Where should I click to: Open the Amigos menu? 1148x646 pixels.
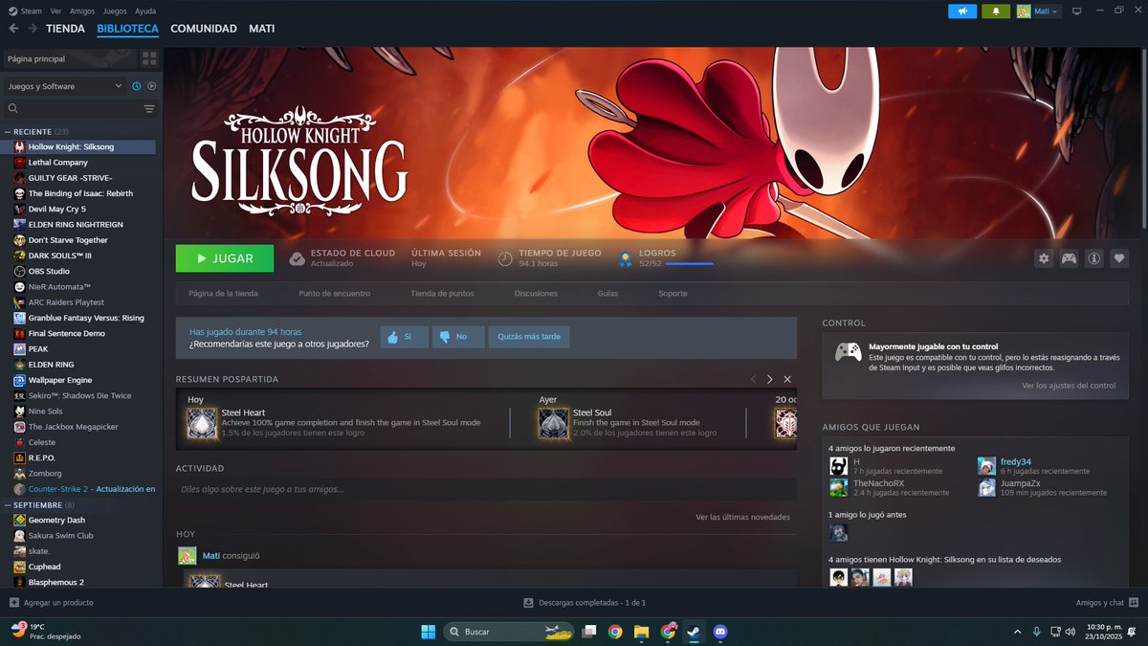82,11
